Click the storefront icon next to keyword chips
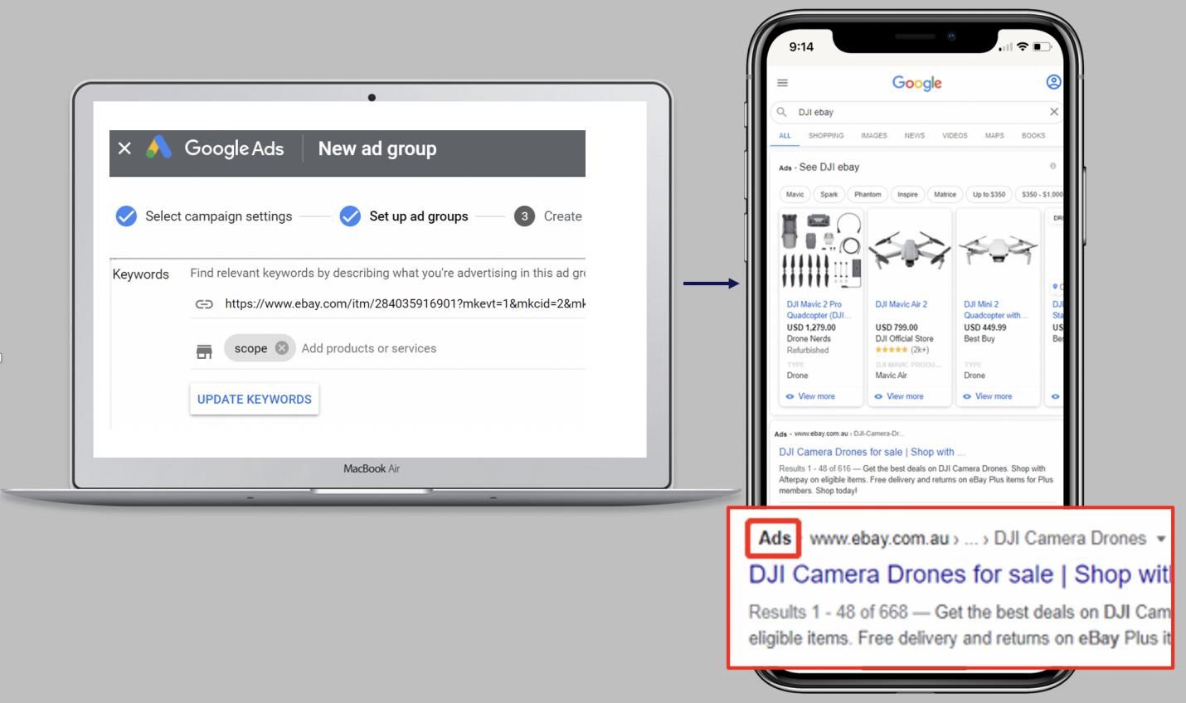The height and width of the screenshot is (703, 1186). tap(204, 350)
